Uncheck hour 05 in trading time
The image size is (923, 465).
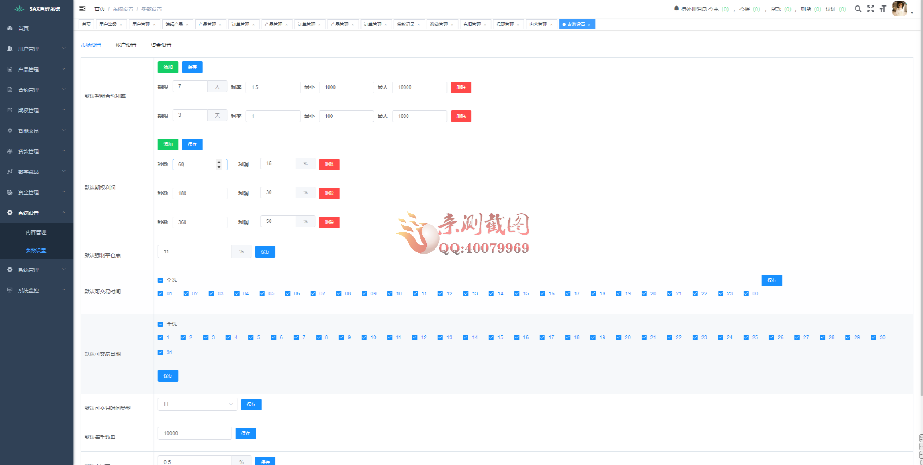pos(262,293)
